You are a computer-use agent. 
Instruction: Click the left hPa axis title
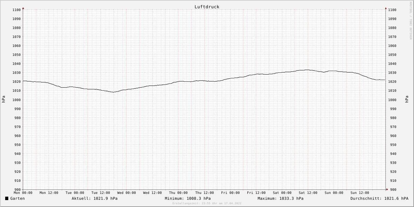pyautogui.click(x=3, y=99)
